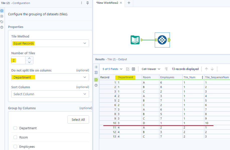Click the Metadata icon in Results panel

click(x=96, y=72)
